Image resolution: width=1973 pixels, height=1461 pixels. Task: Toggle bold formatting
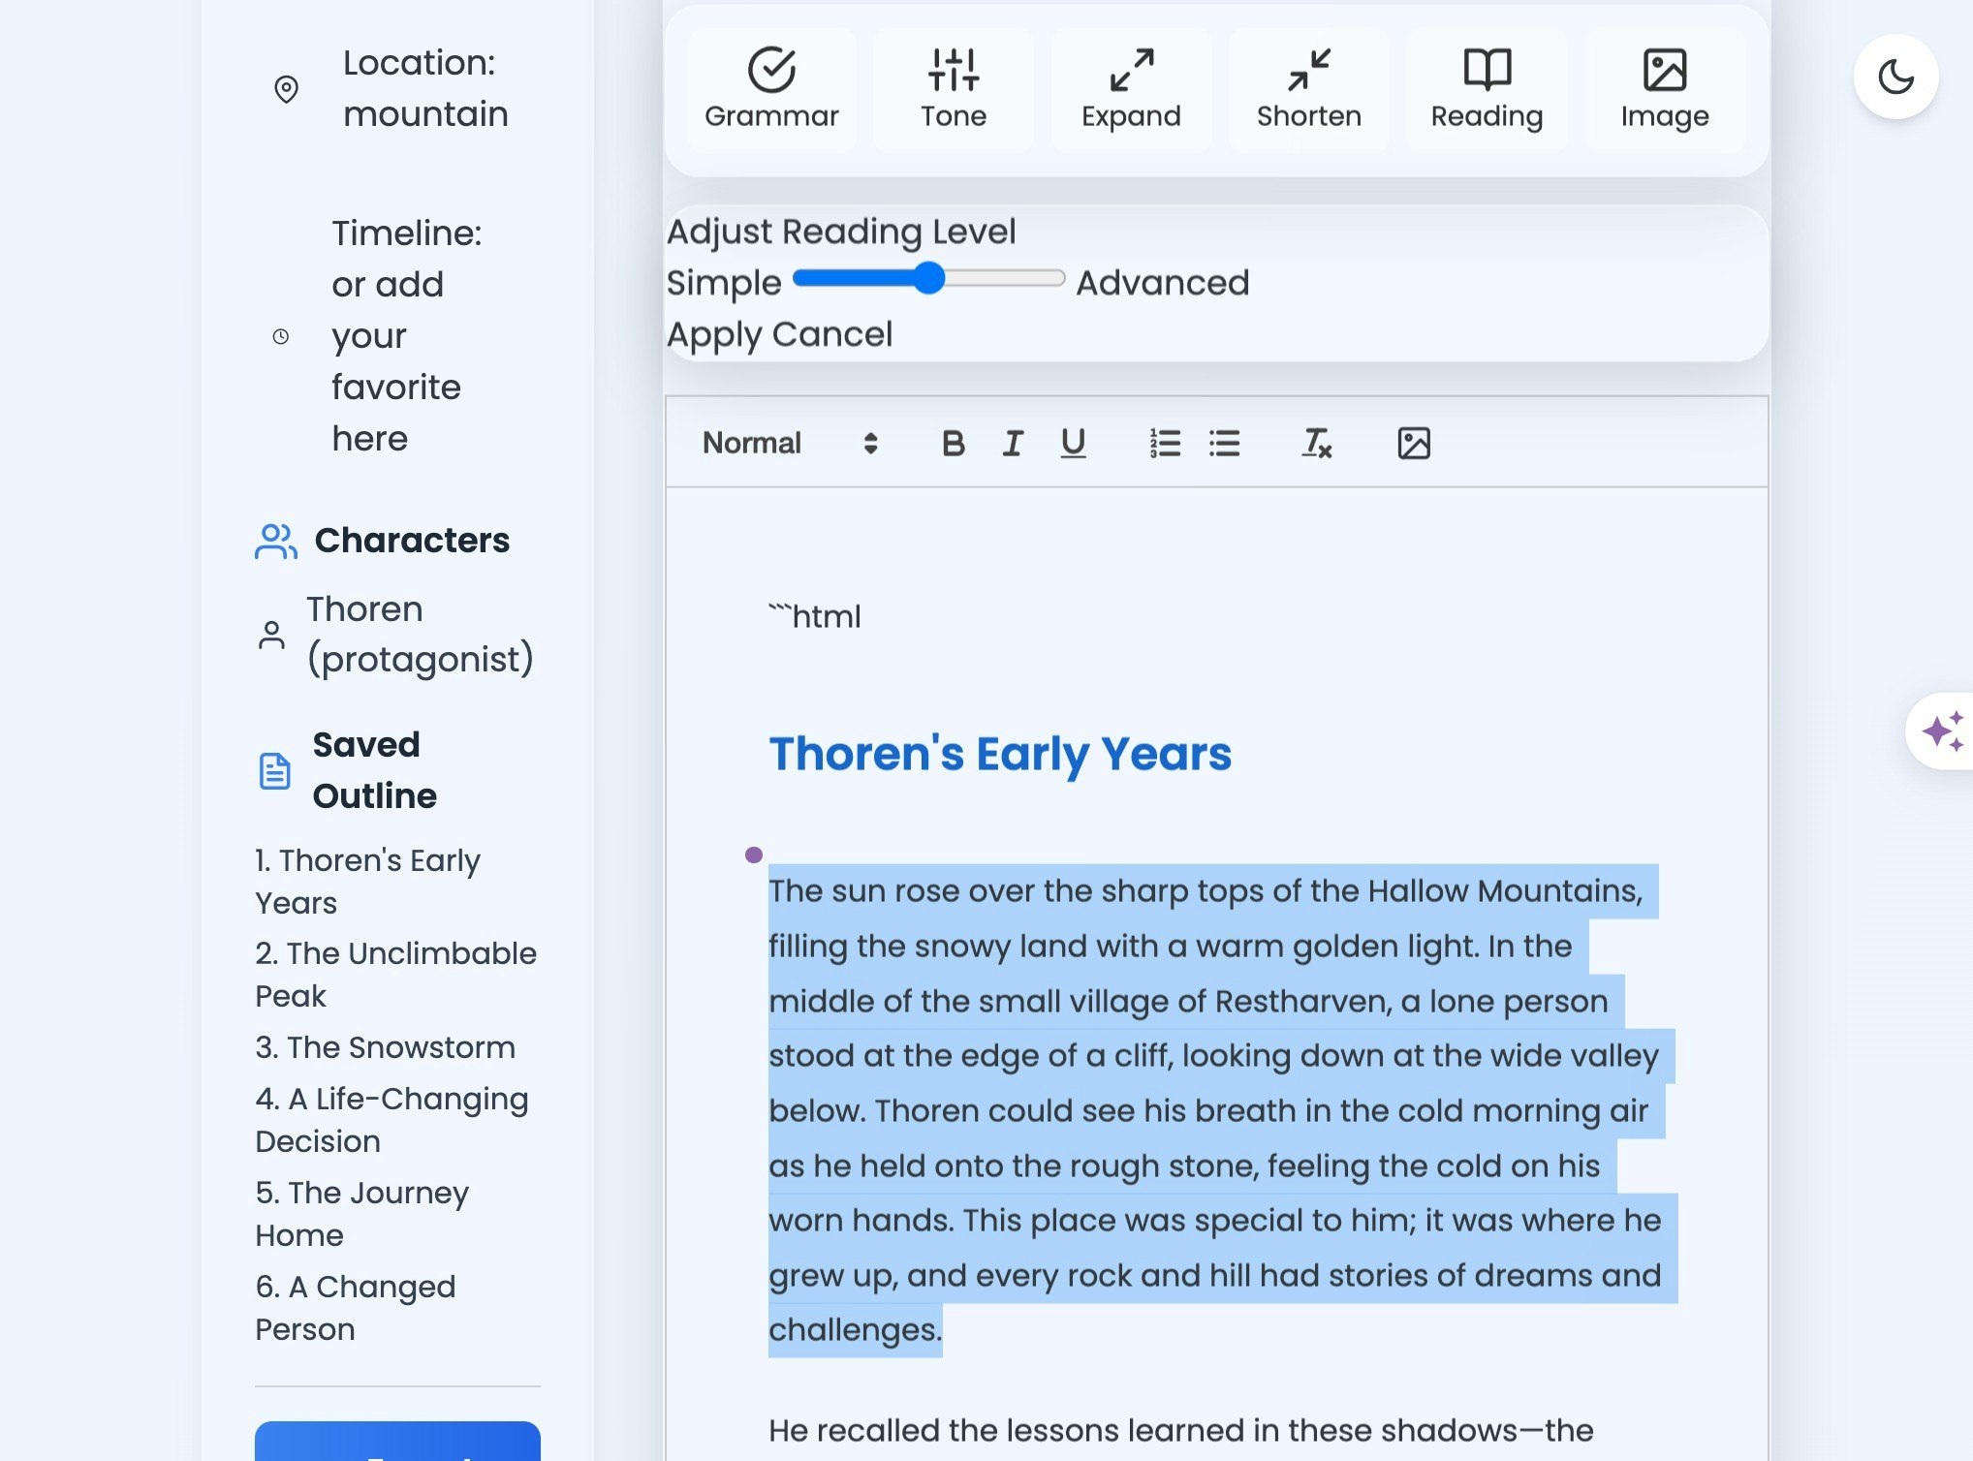tap(953, 443)
